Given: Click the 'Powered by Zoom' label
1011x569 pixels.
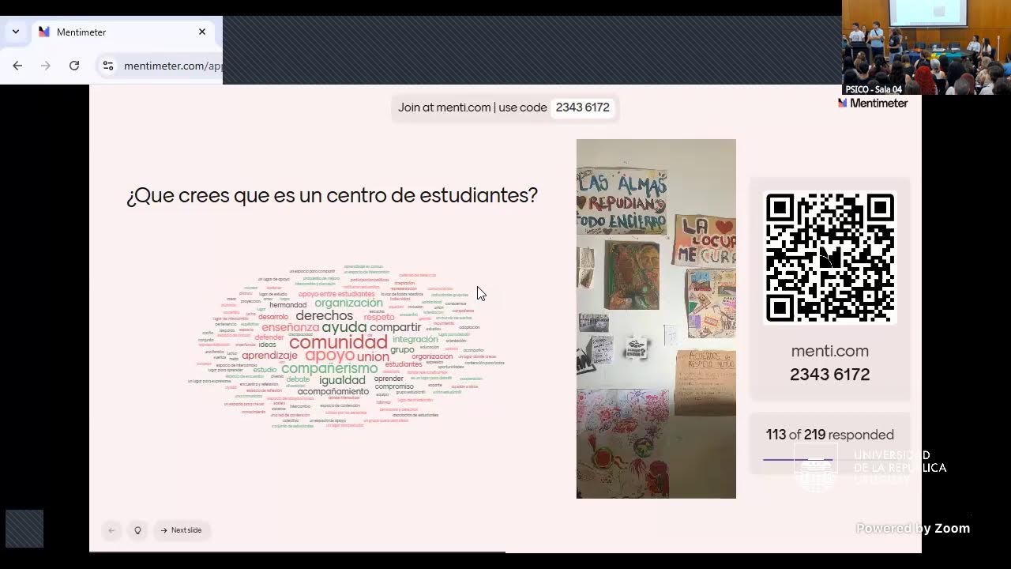Looking at the screenshot, I should point(913,529).
